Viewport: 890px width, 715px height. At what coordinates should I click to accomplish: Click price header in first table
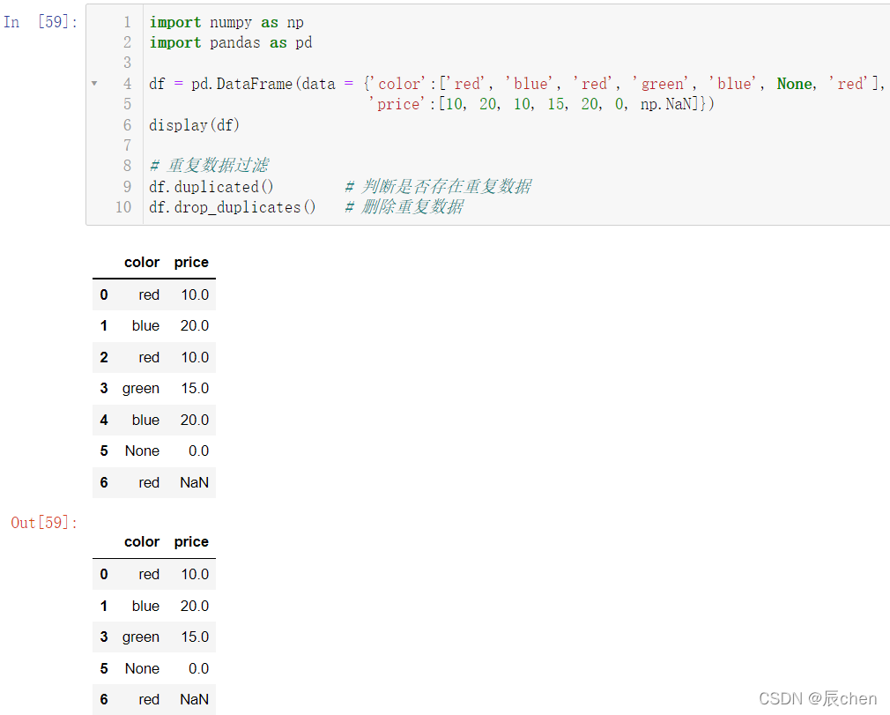(x=191, y=263)
